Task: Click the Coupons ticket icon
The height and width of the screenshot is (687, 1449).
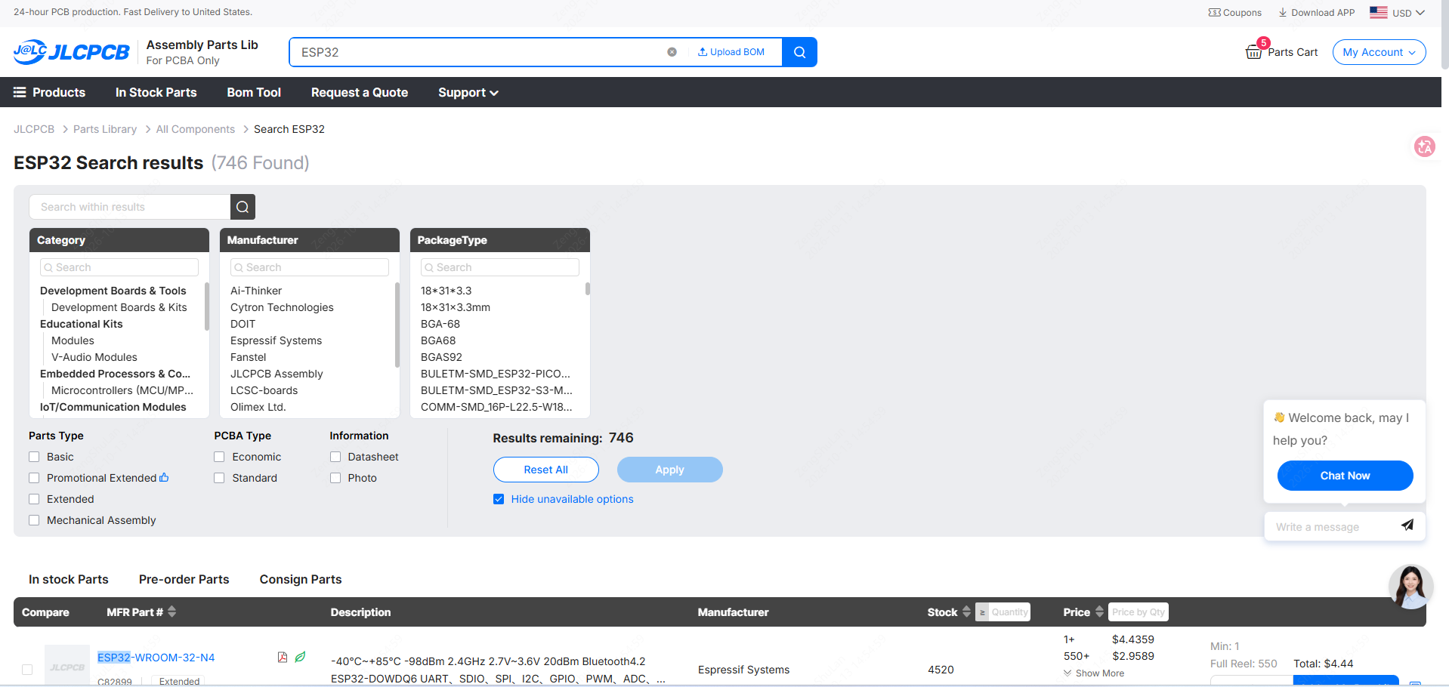Action: point(1214,13)
